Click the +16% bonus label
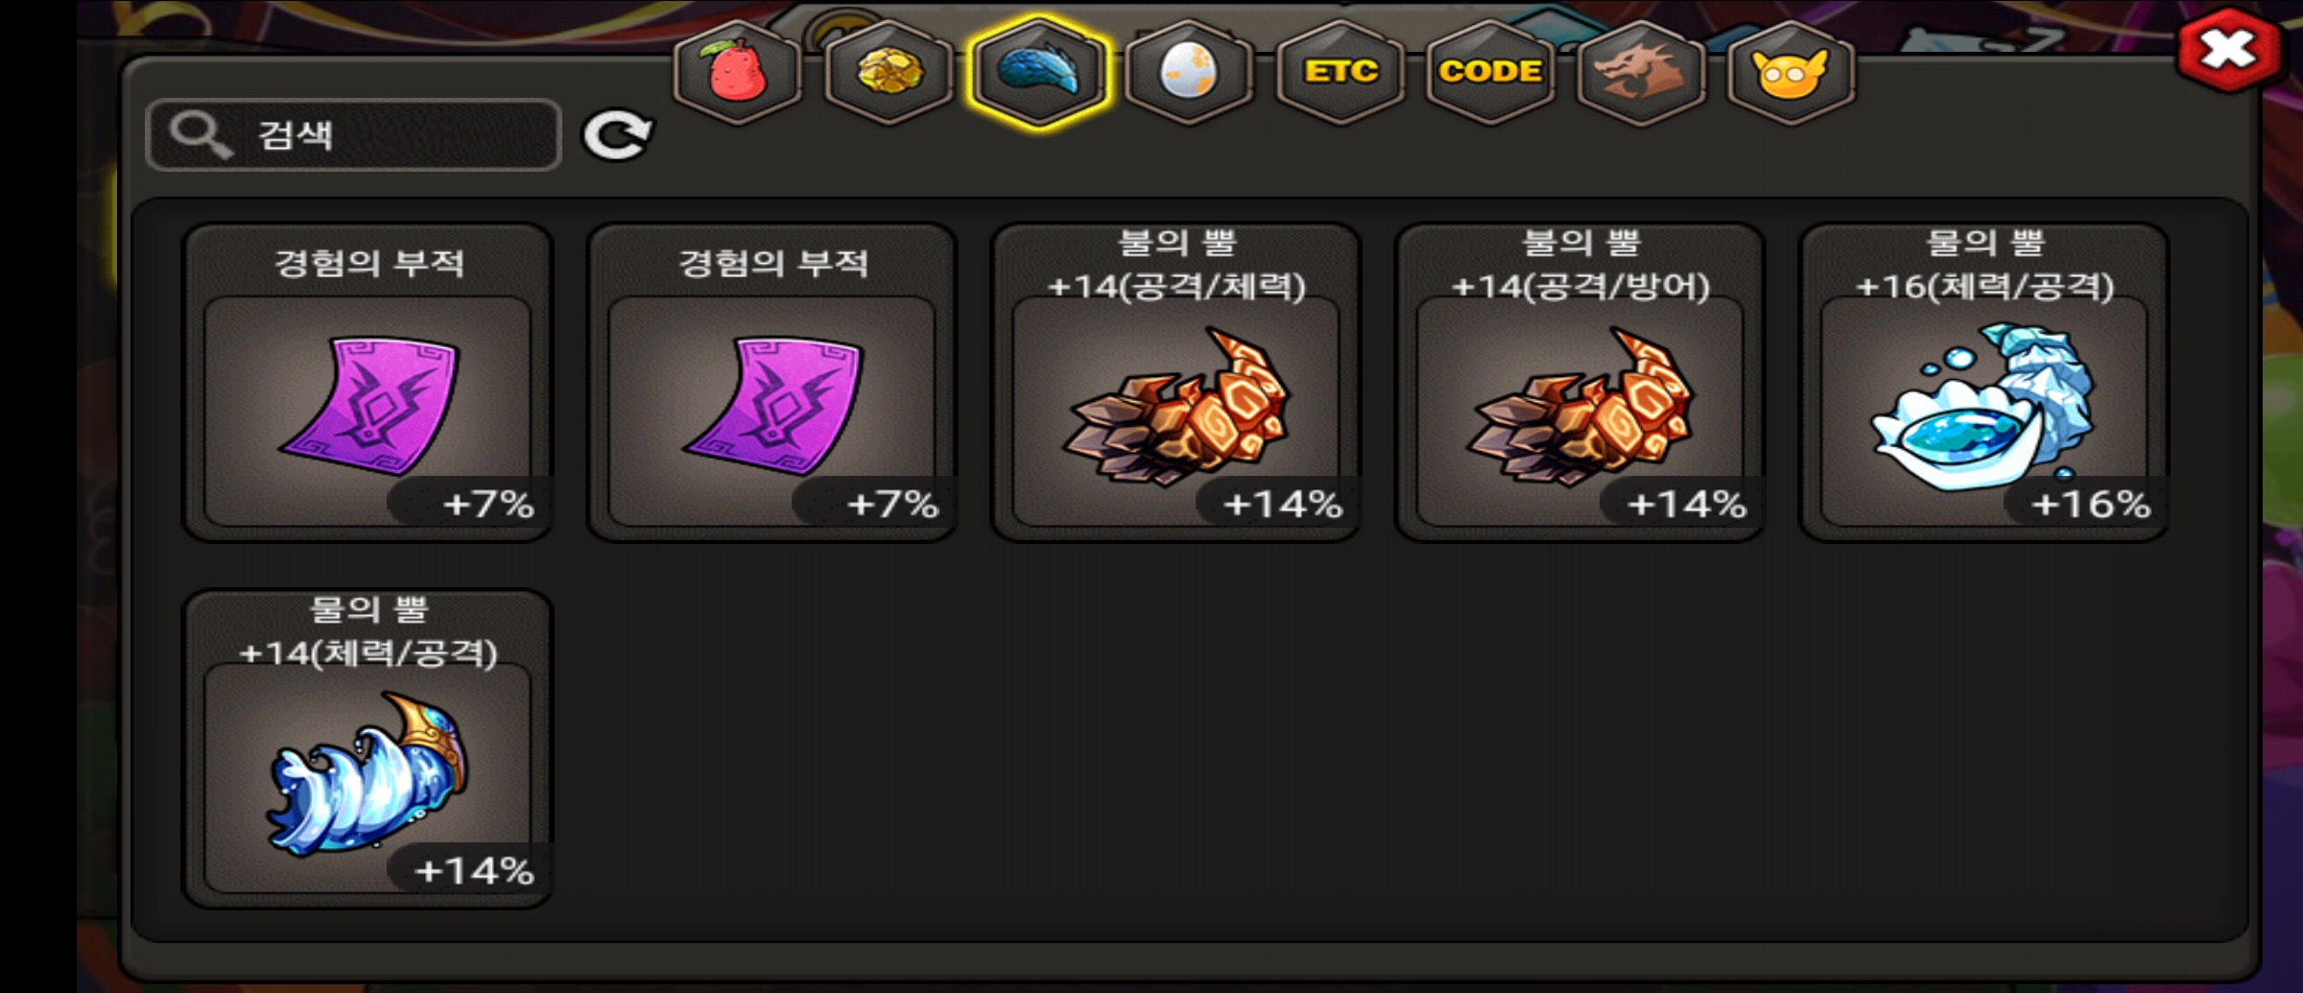Screen dimensions: 2303x993 coord(2091,504)
